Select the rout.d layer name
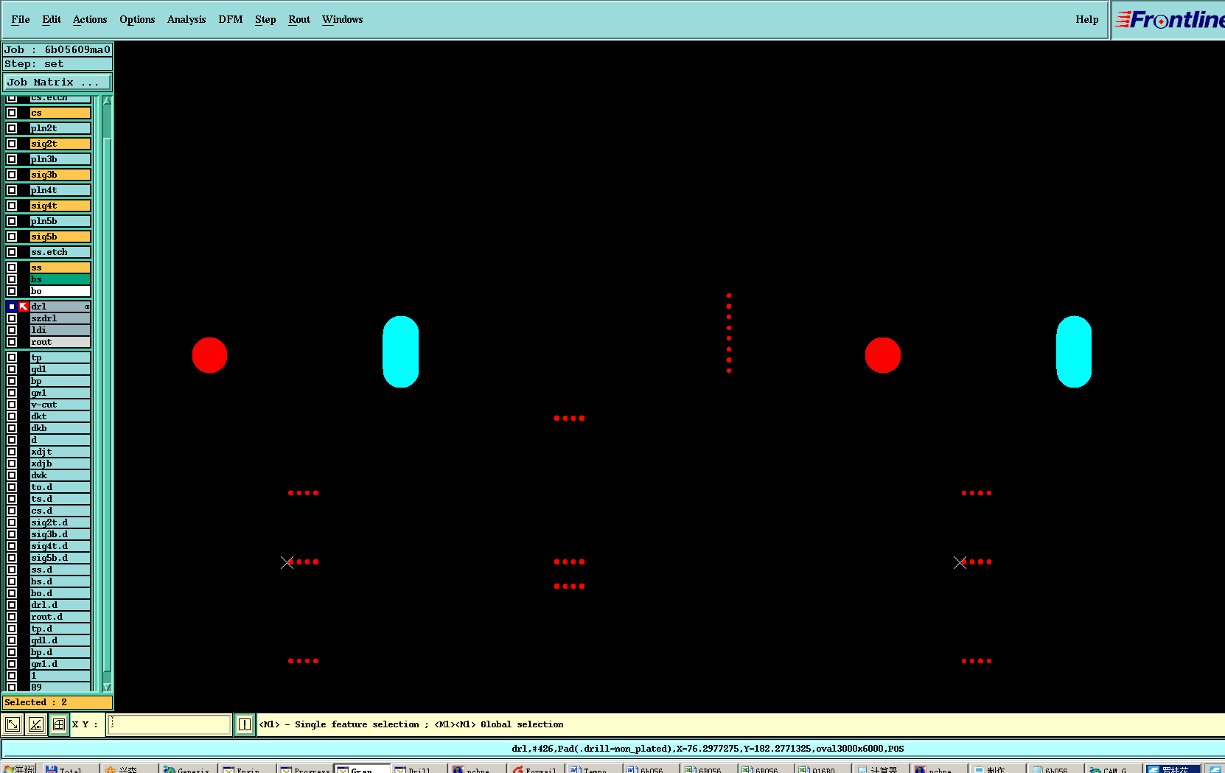1225x773 pixels. click(60, 617)
